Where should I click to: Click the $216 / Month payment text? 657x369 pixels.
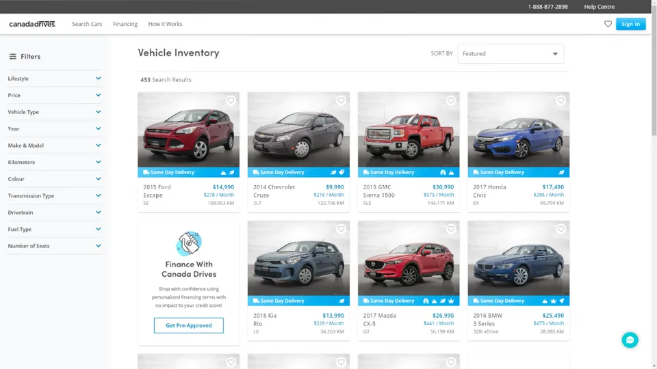point(329,195)
